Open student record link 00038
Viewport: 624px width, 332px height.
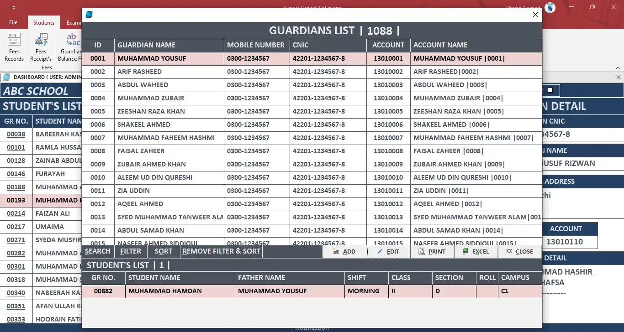click(17, 134)
